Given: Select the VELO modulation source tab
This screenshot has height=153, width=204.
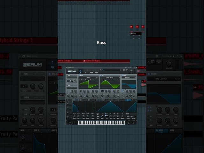Looking at the screenshot, I should point(128,100).
